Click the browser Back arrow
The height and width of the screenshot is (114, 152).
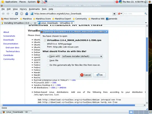pos(3,14)
